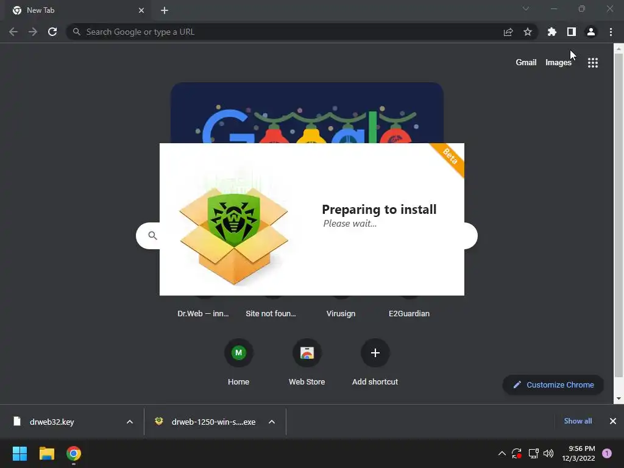The image size is (624, 468).
Task: Open the downloaded drweb32.key file
Action: [52, 422]
